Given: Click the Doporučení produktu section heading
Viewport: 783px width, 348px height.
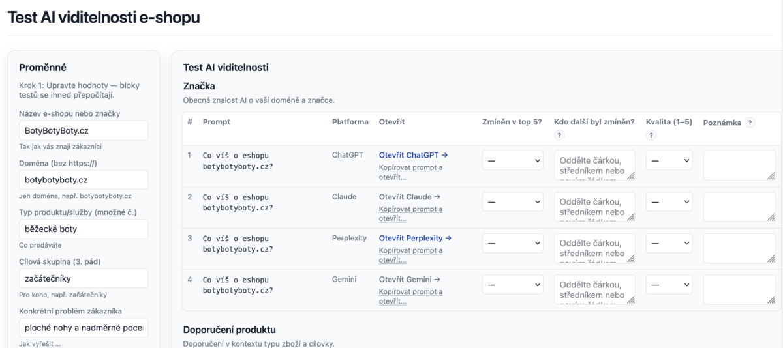Looking at the screenshot, I should 230,330.
